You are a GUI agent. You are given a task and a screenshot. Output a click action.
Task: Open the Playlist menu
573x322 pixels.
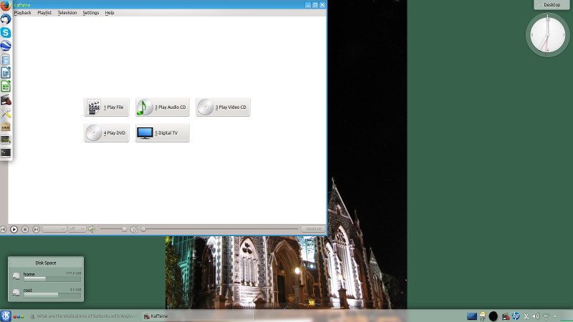pos(44,13)
